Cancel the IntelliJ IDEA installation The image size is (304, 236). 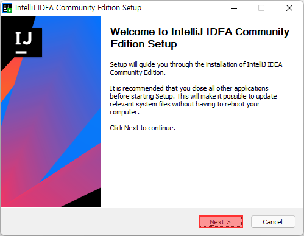tap(273, 222)
